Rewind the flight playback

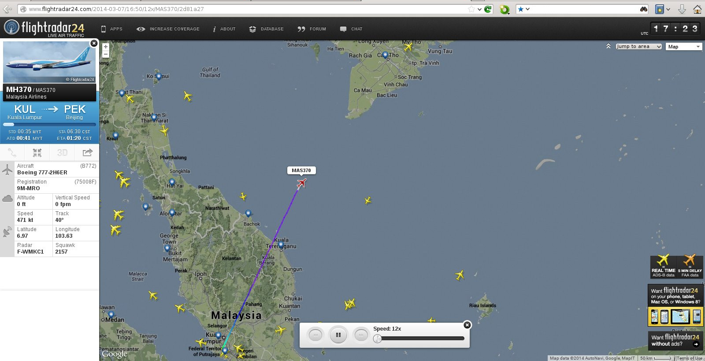click(315, 335)
